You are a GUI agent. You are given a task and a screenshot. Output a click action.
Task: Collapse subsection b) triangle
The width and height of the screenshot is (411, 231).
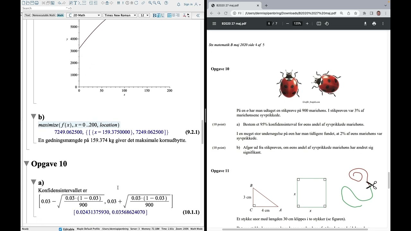click(33, 117)
